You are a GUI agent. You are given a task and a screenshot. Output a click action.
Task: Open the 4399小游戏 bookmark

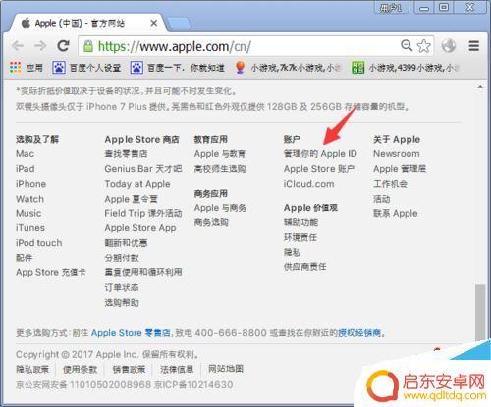pos(406,68)
